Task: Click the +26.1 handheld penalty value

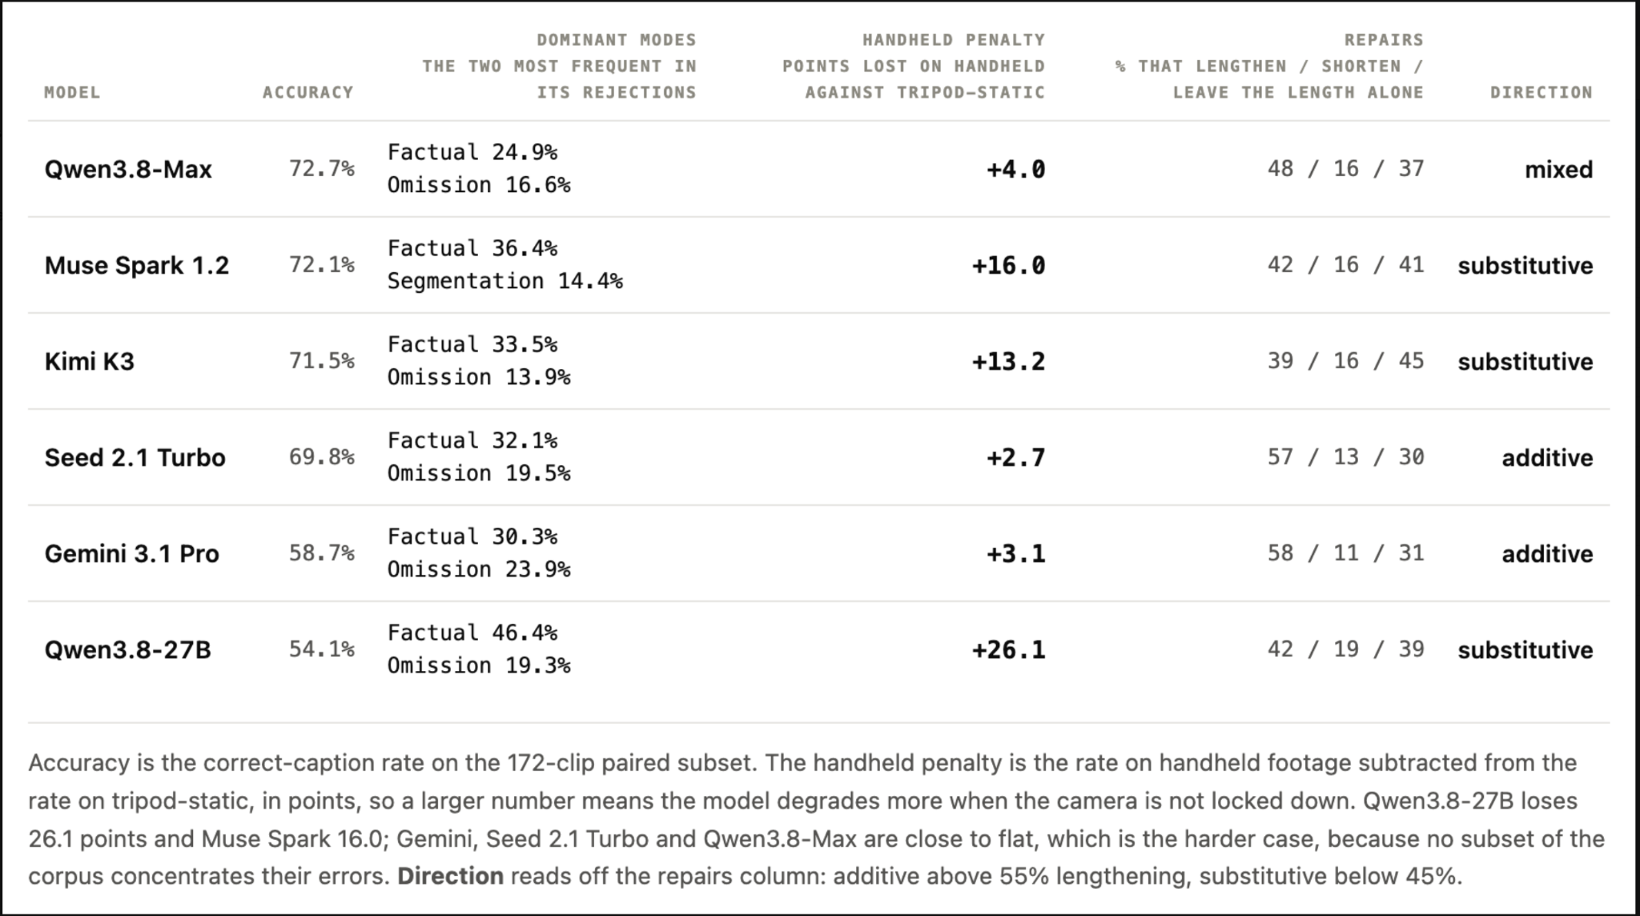Action: [x=1009, y=649]
